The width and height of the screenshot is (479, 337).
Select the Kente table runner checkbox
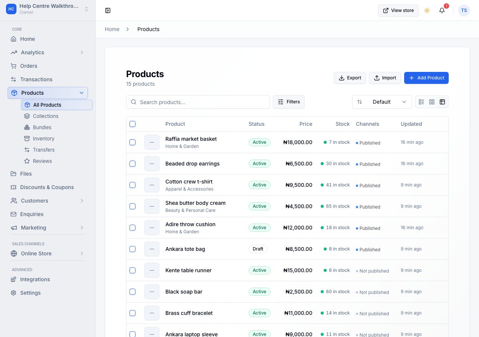point(132,270)
